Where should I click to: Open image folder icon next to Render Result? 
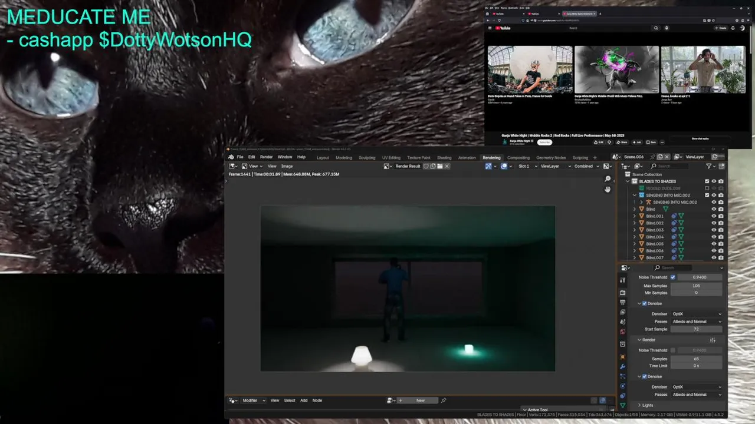point(439,166)
